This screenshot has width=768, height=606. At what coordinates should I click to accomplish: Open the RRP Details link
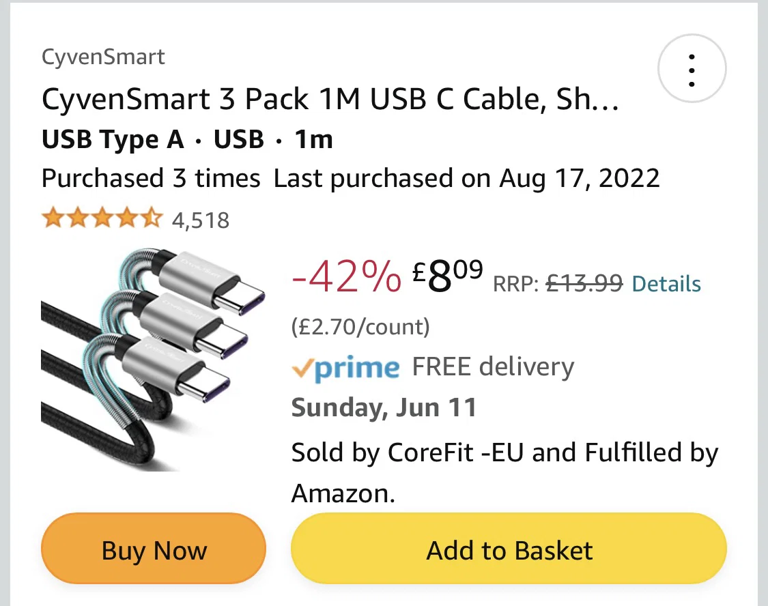666,283
